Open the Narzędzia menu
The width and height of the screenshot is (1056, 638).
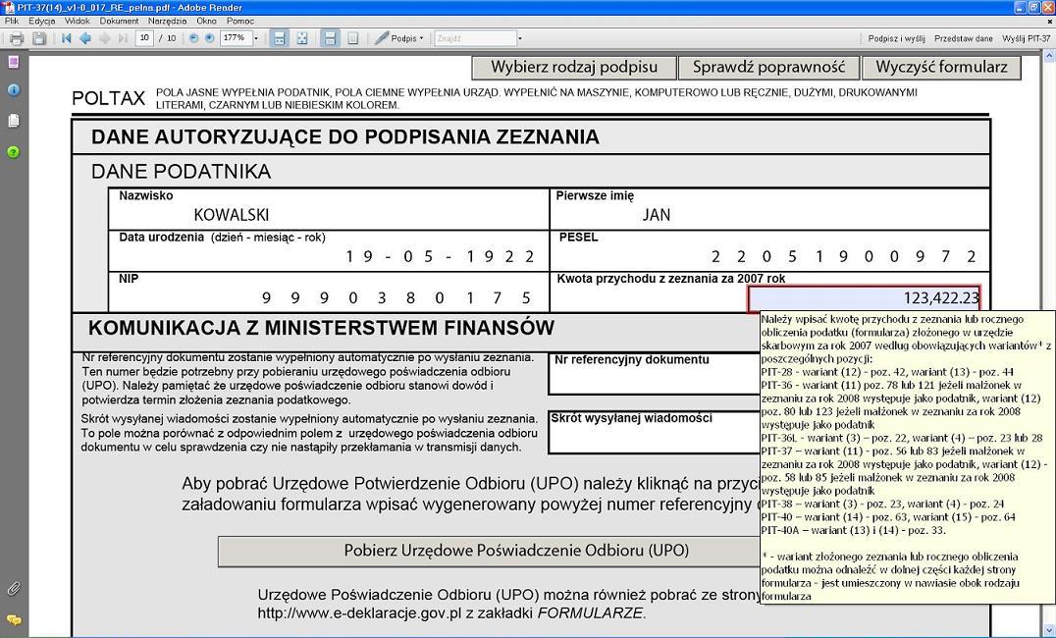pyautogui.click(x=167, y=21)
